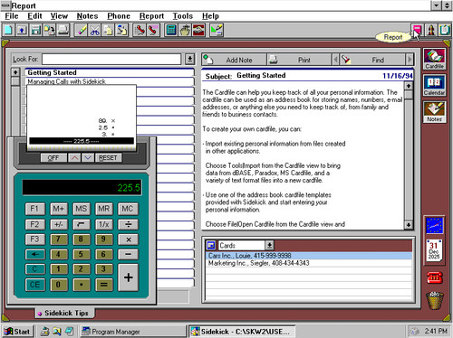Click the red telephone sidebar icon
The height and width of the screenshot is (338, 453).
pos(435,277)
